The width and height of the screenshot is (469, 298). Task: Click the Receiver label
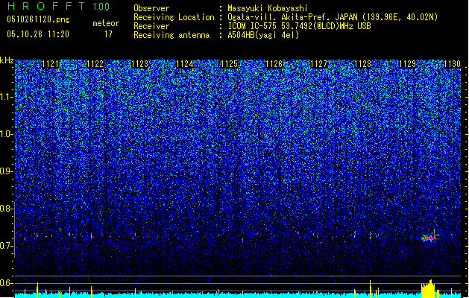coord(151,26)
